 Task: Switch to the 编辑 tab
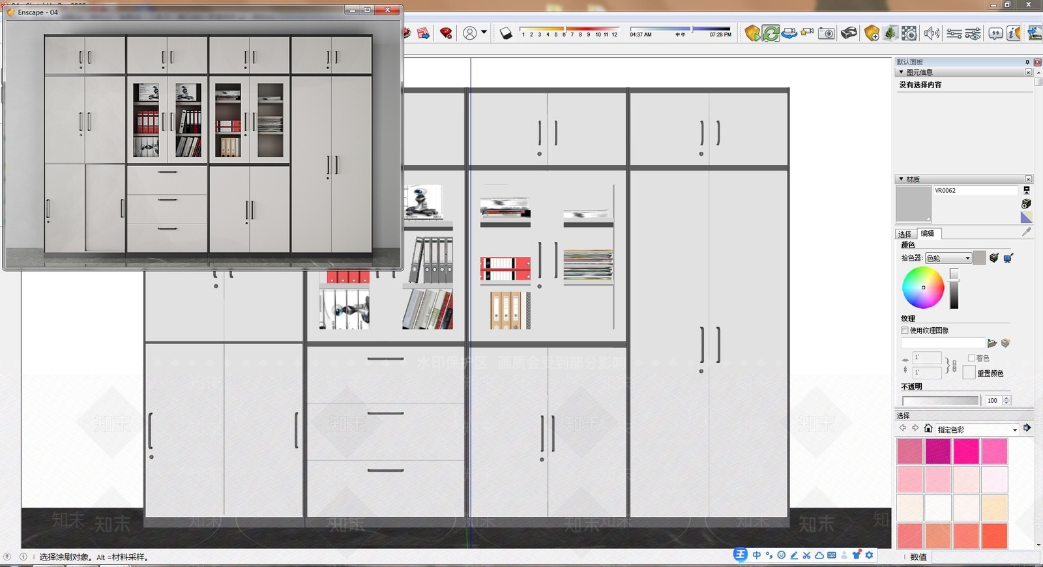[928, 233]
